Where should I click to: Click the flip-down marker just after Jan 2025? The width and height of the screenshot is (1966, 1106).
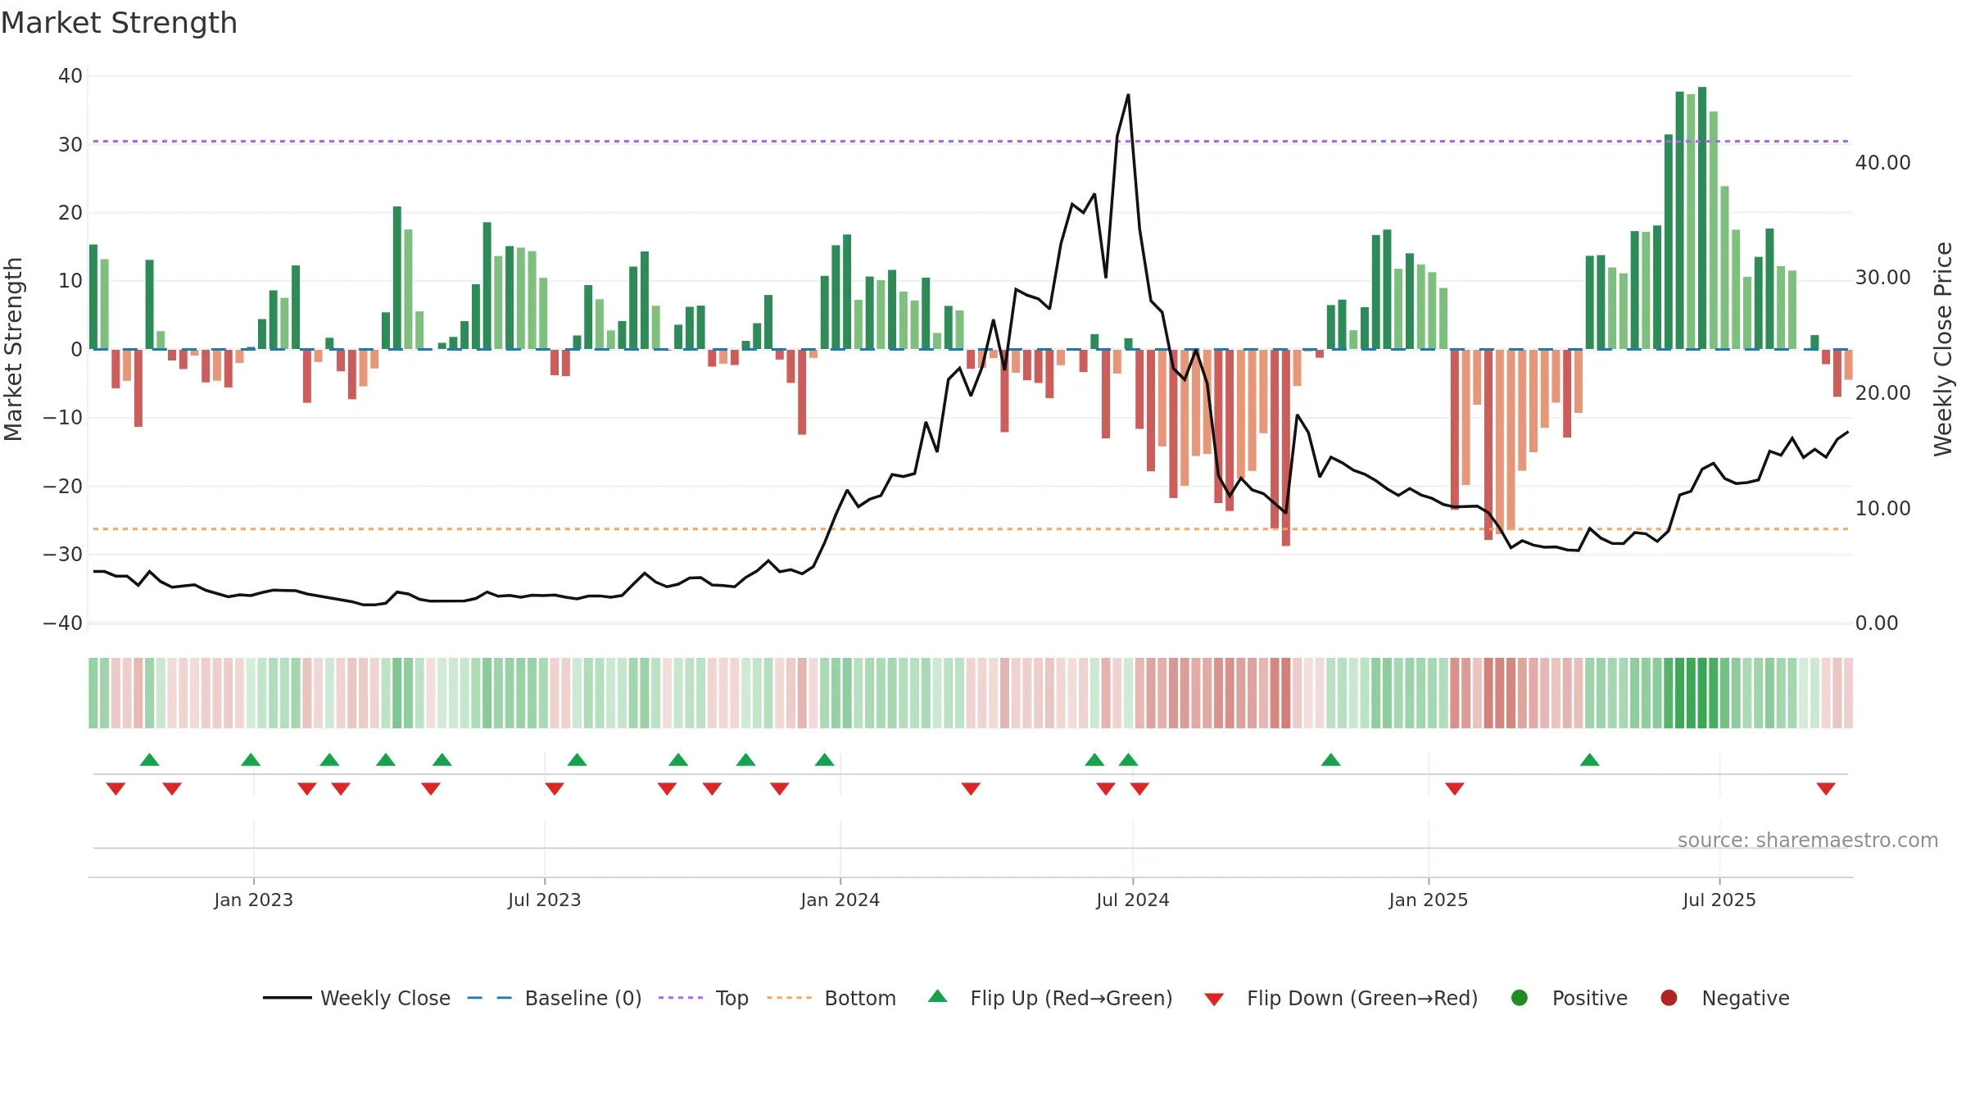tap(1455, 789)
